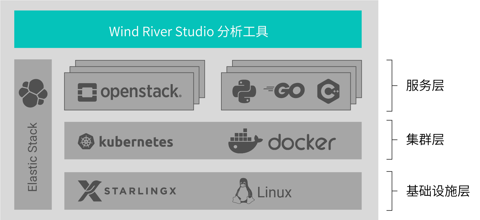Click the 服务层 layer label
Screen dimensions: 480x220
coord(425,86)
